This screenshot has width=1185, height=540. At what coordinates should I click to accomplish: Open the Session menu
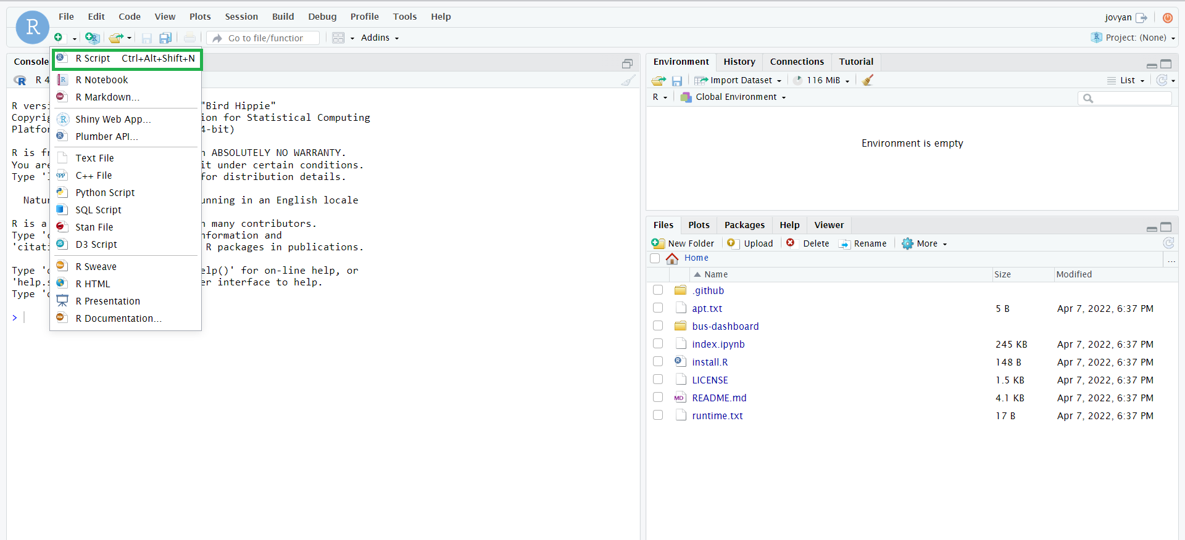point(241,17)
